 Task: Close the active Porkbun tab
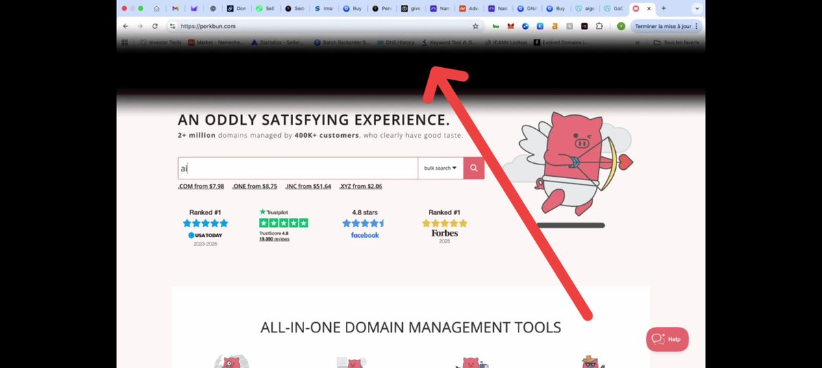(649, 8)
